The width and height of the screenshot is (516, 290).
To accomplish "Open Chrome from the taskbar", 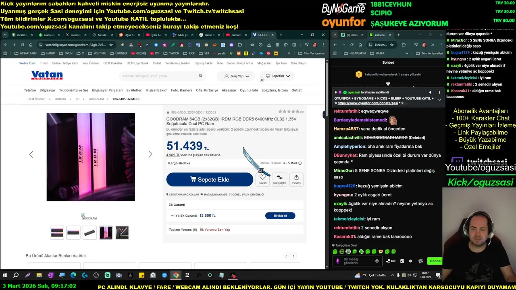I will pos(176,275).
